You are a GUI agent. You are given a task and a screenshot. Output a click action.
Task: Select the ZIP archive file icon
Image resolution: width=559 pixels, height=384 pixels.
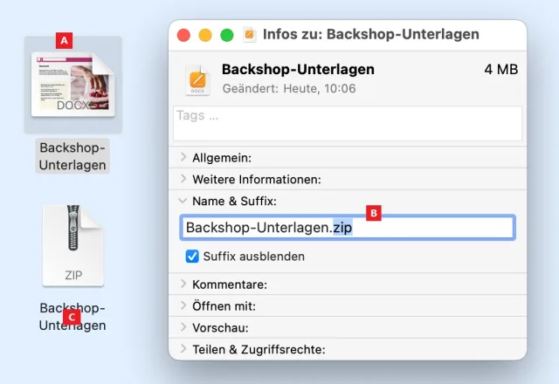(x=73, y=245)
